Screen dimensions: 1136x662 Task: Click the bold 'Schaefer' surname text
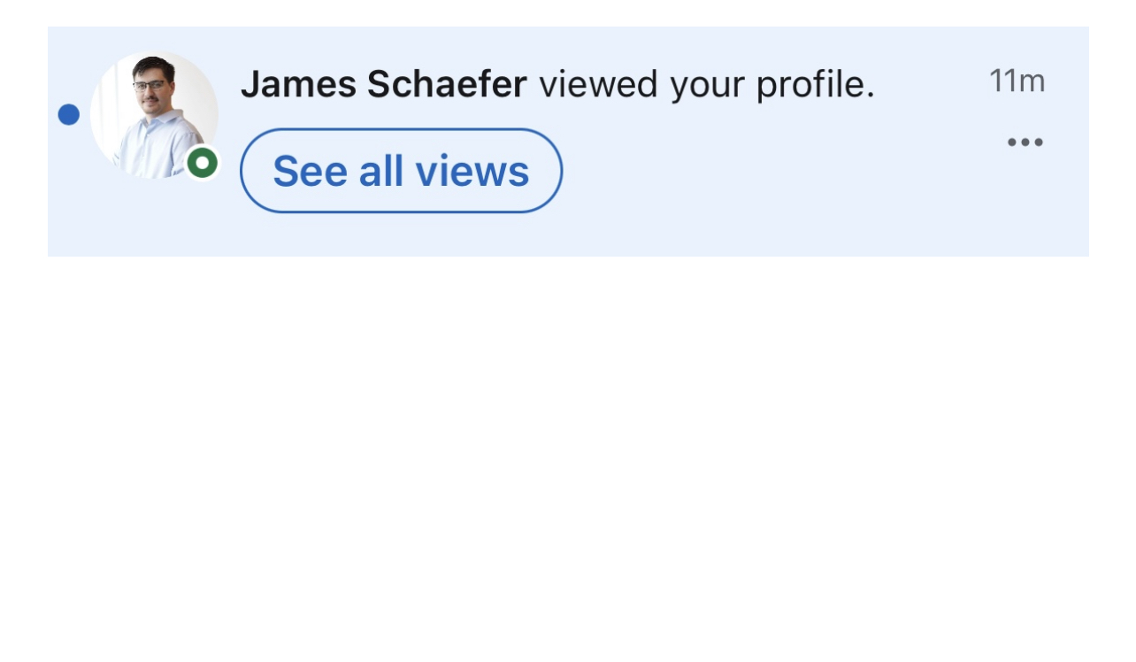coord(447,84)
